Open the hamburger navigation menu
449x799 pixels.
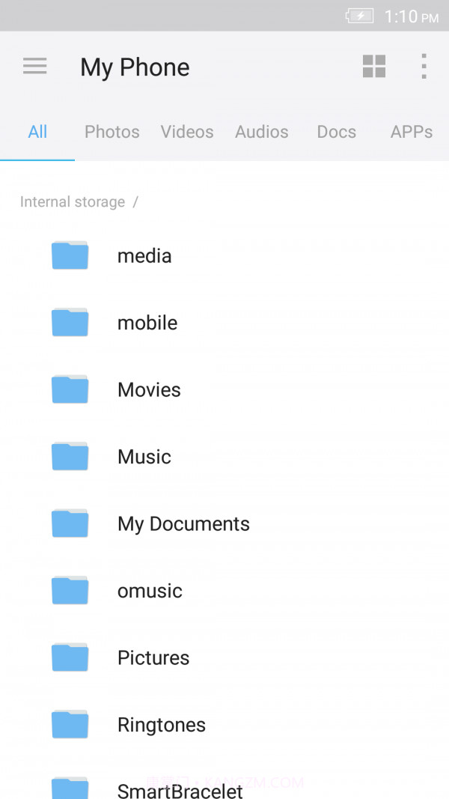[x=35, y=66]
